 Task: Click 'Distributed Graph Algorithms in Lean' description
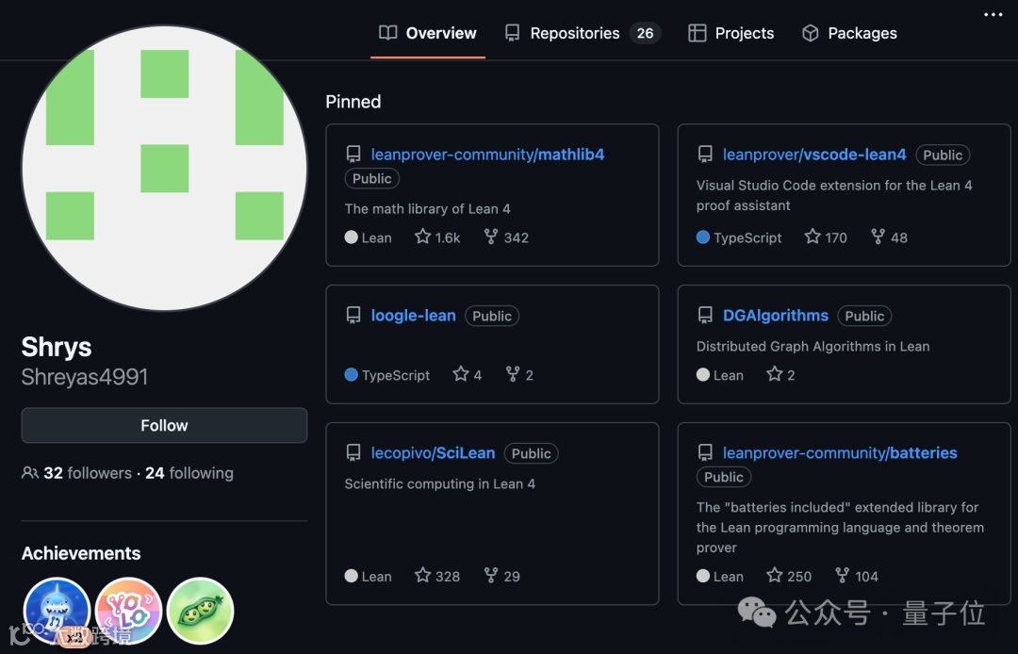(813, 347)
